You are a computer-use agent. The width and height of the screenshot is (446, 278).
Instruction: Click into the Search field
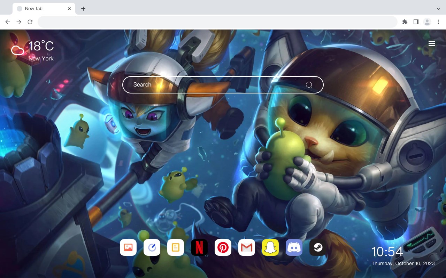pos(223,85)
